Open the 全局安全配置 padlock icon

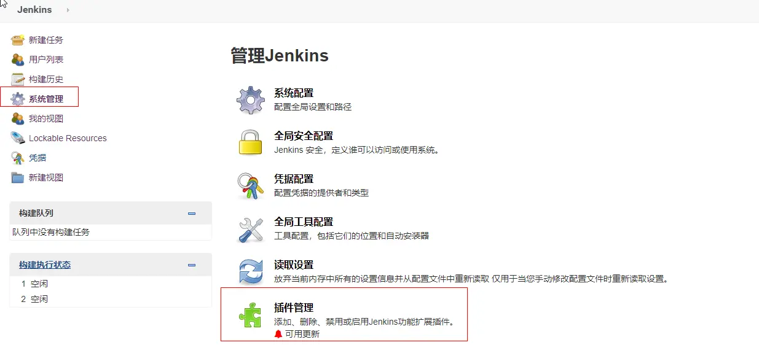[251, 143]
